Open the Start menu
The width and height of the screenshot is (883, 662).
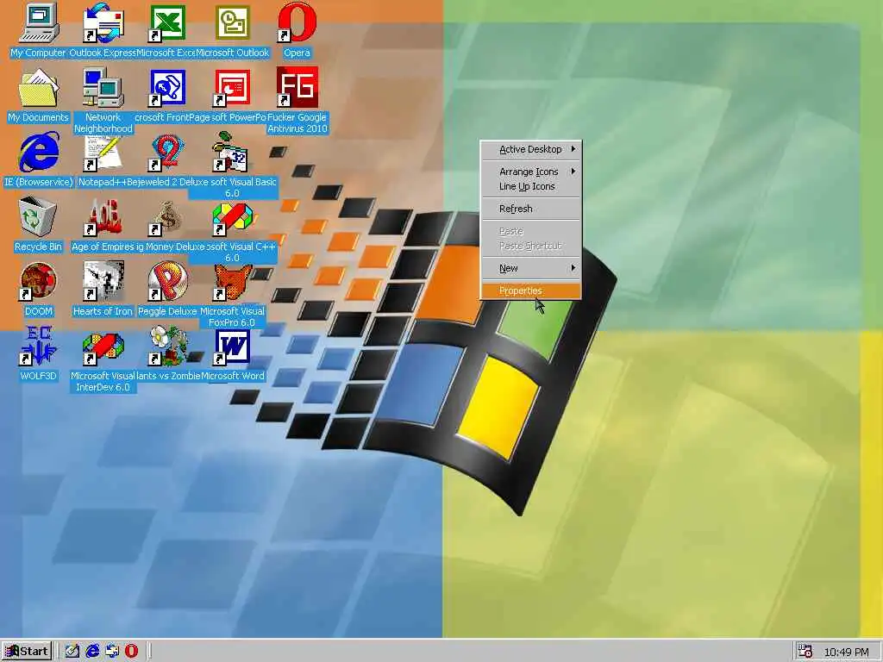(27, 652)
